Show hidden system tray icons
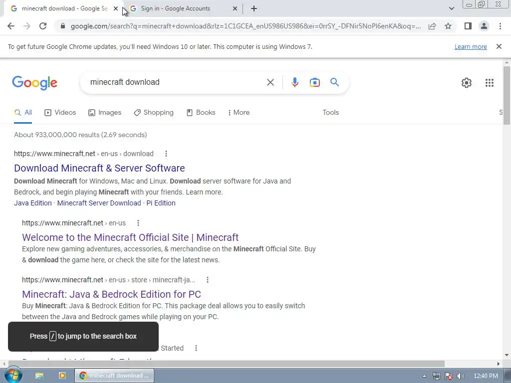The image size is (511, 383). click(x=424, y=376)
